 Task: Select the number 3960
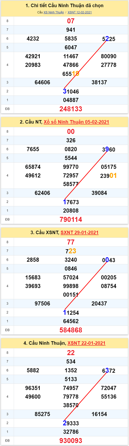click(x=109, y=149)
